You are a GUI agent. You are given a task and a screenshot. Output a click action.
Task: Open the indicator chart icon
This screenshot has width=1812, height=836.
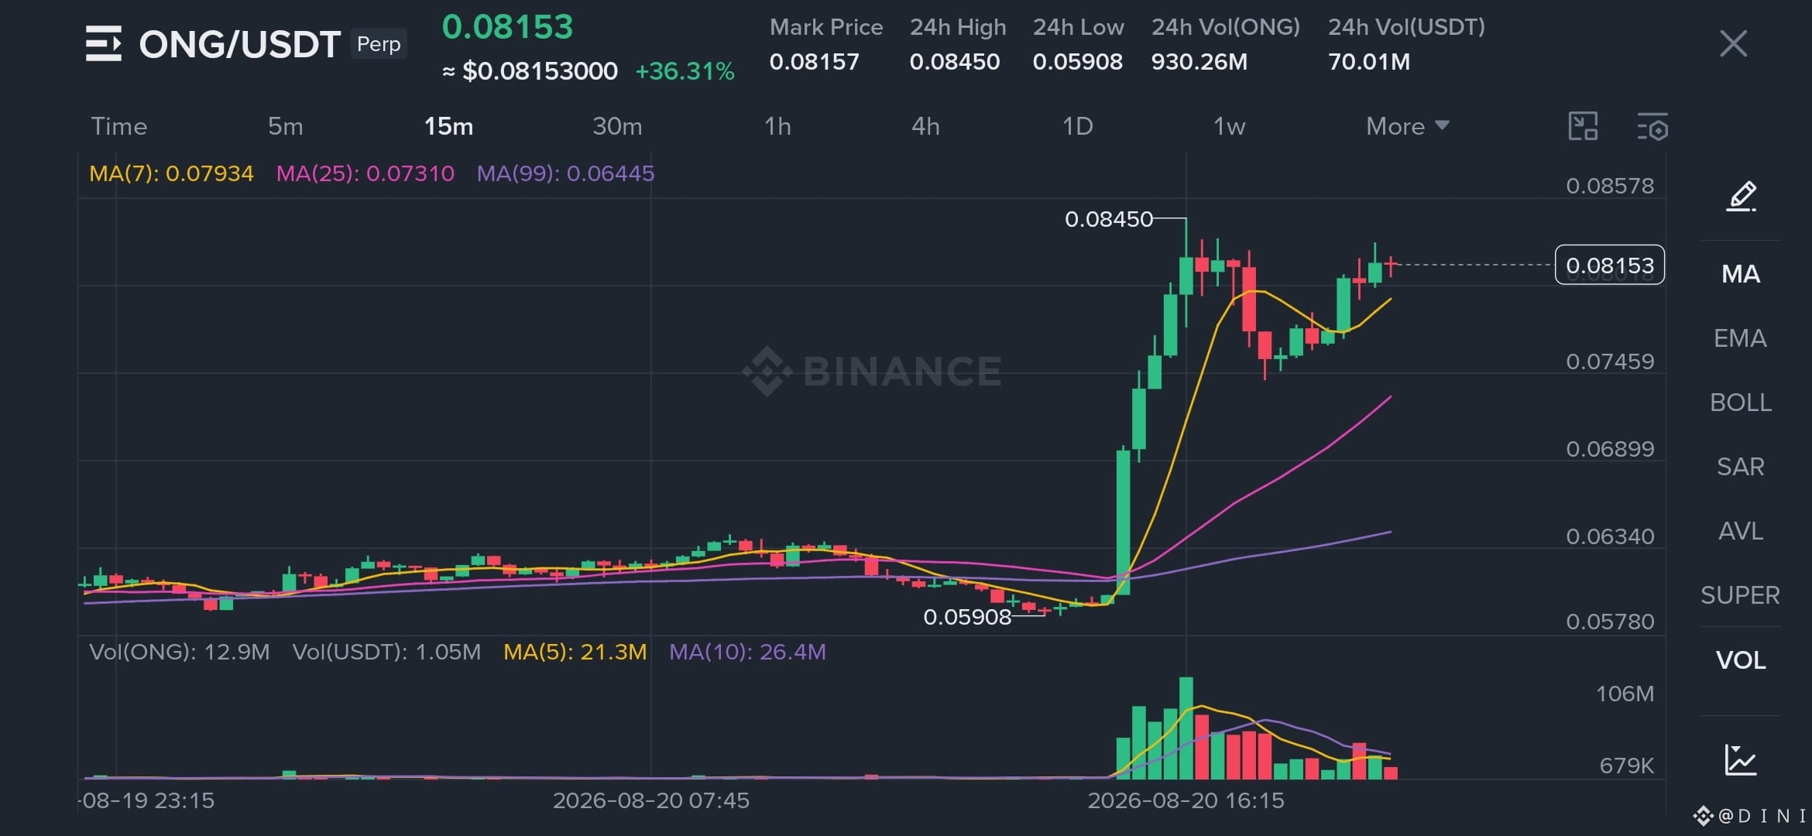pos(1741,760)
